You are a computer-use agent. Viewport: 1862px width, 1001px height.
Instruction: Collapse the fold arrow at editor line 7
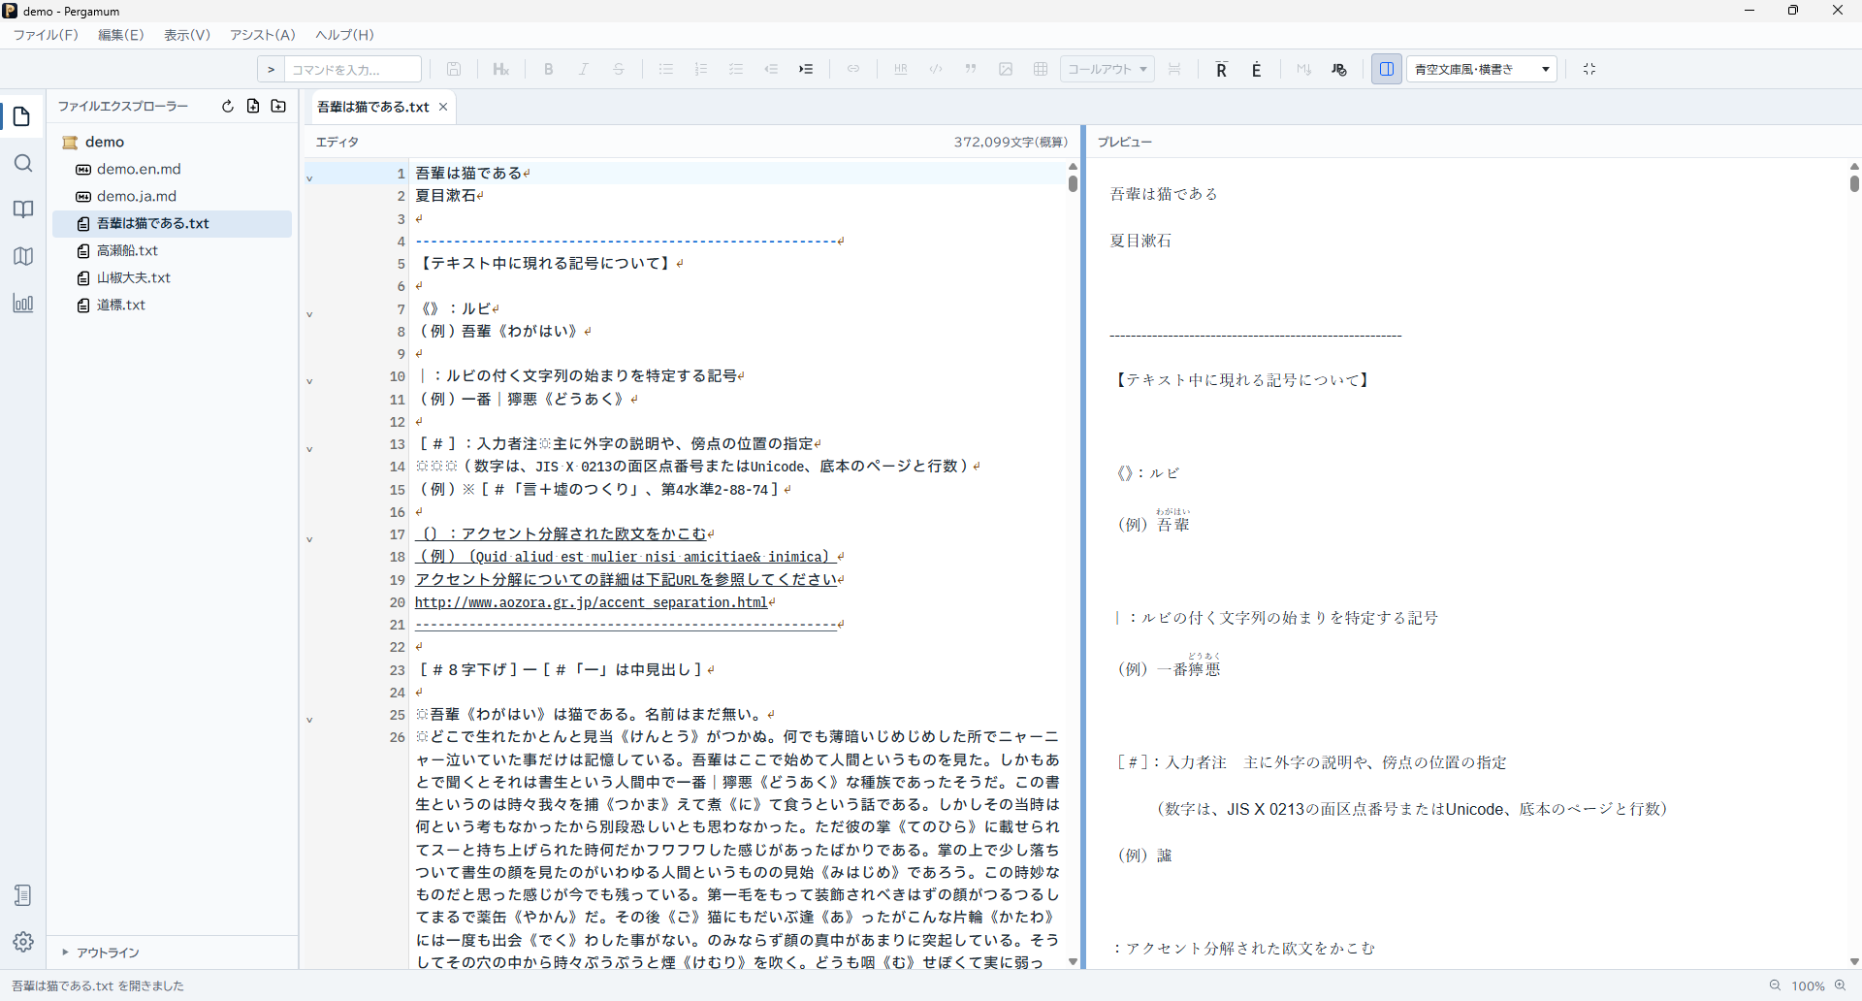[x=309, y=314]
